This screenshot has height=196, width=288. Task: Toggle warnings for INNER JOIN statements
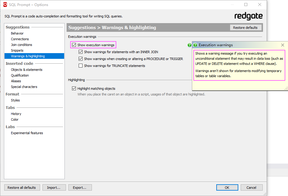tap(81, 52)
